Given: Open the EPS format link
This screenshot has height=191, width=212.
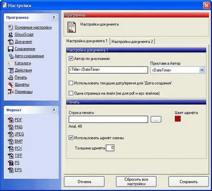Looking at the screenshot, I should (x=18, y=170).
